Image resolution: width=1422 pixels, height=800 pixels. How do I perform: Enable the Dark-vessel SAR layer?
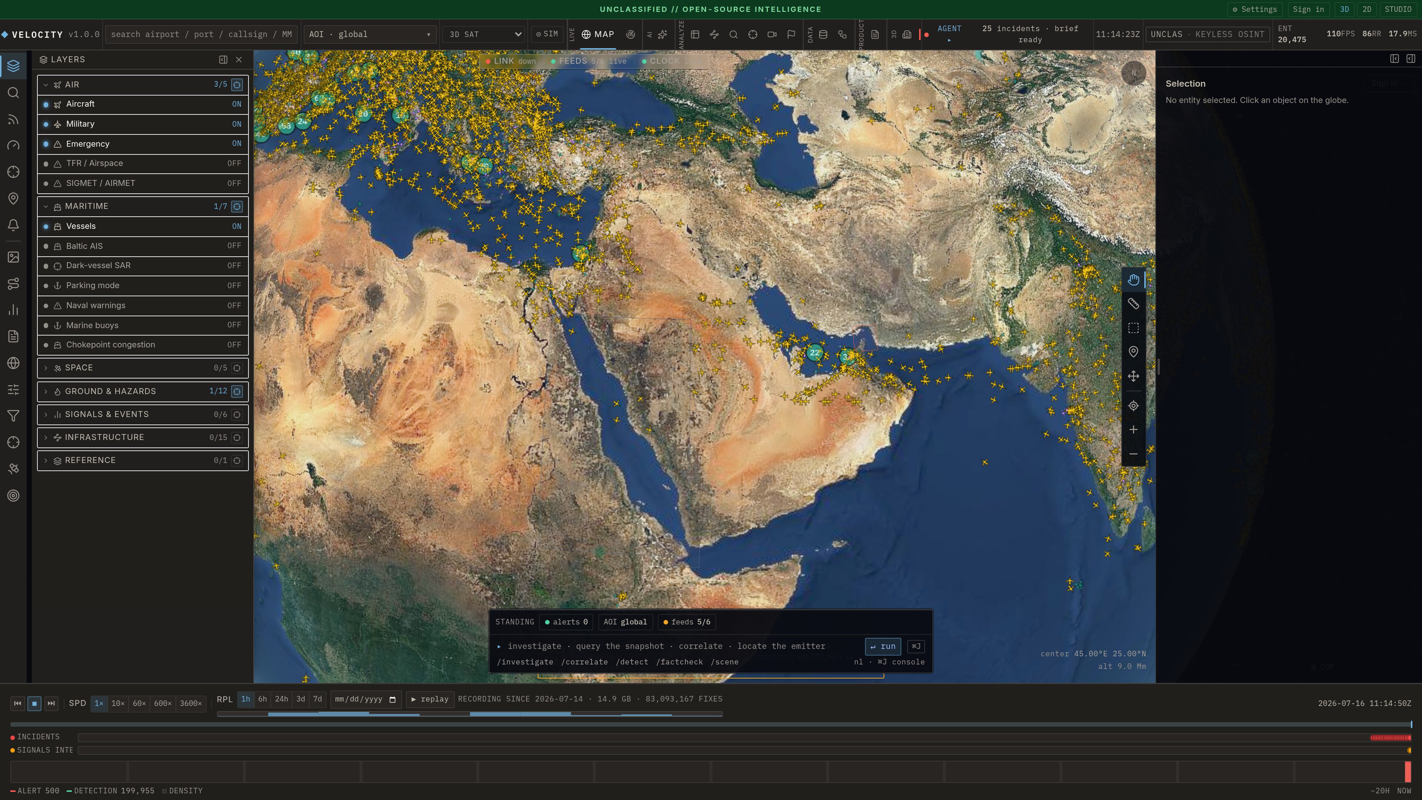click(x=143, y=266)
